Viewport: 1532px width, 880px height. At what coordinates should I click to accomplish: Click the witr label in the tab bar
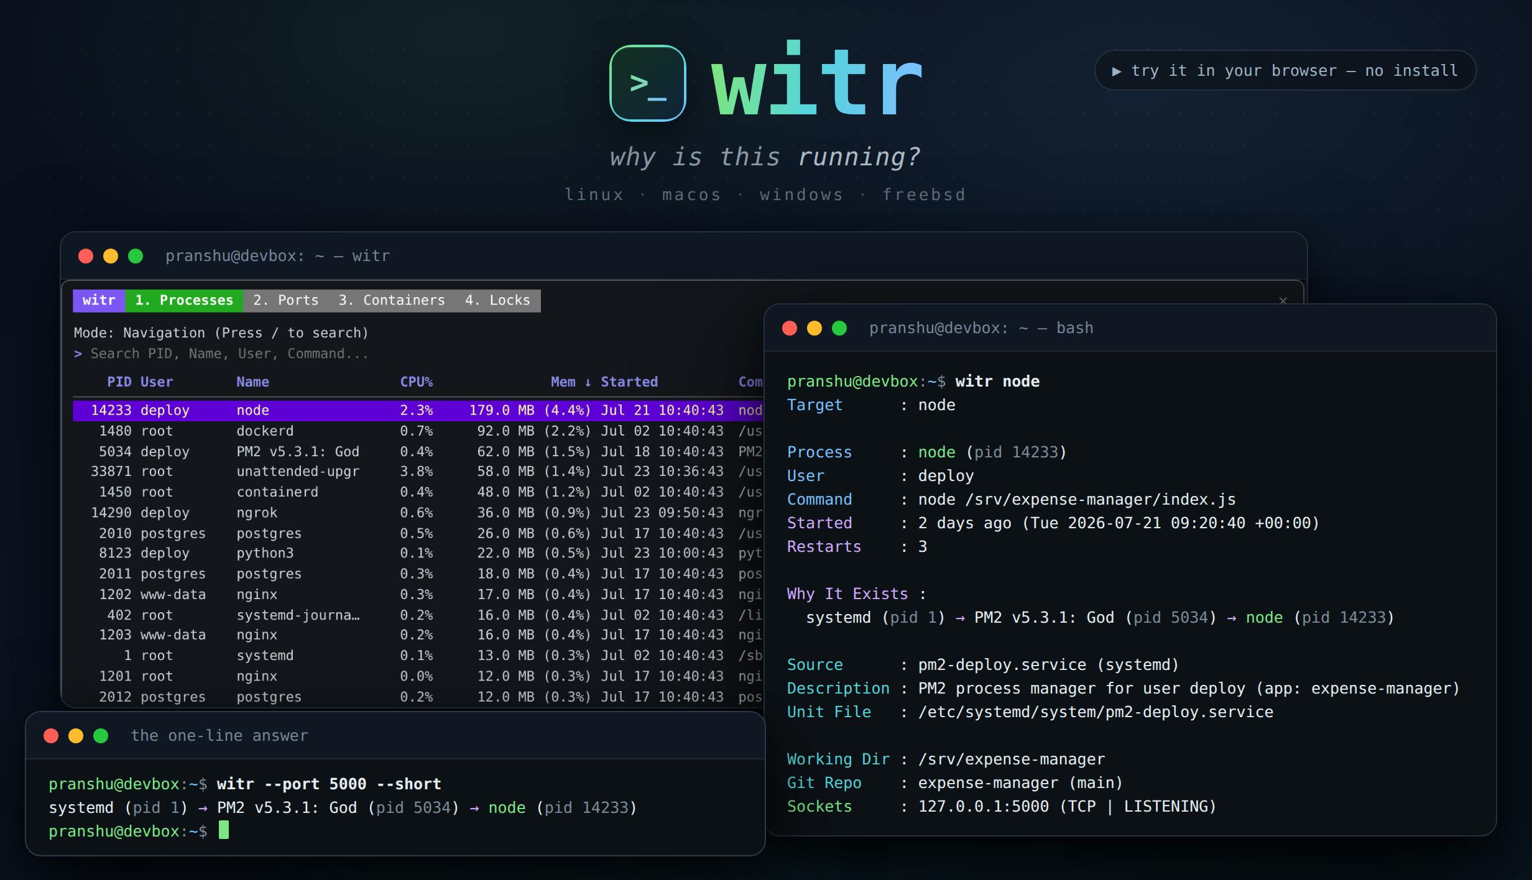pos(99,301)
